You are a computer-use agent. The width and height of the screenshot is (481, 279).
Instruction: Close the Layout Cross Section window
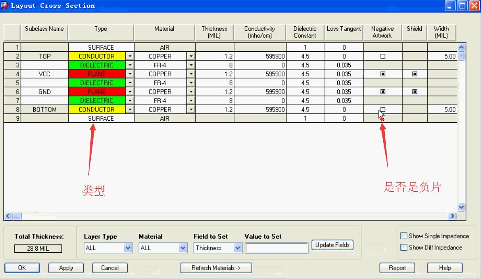pyautogui.click(x=474, y=6)
